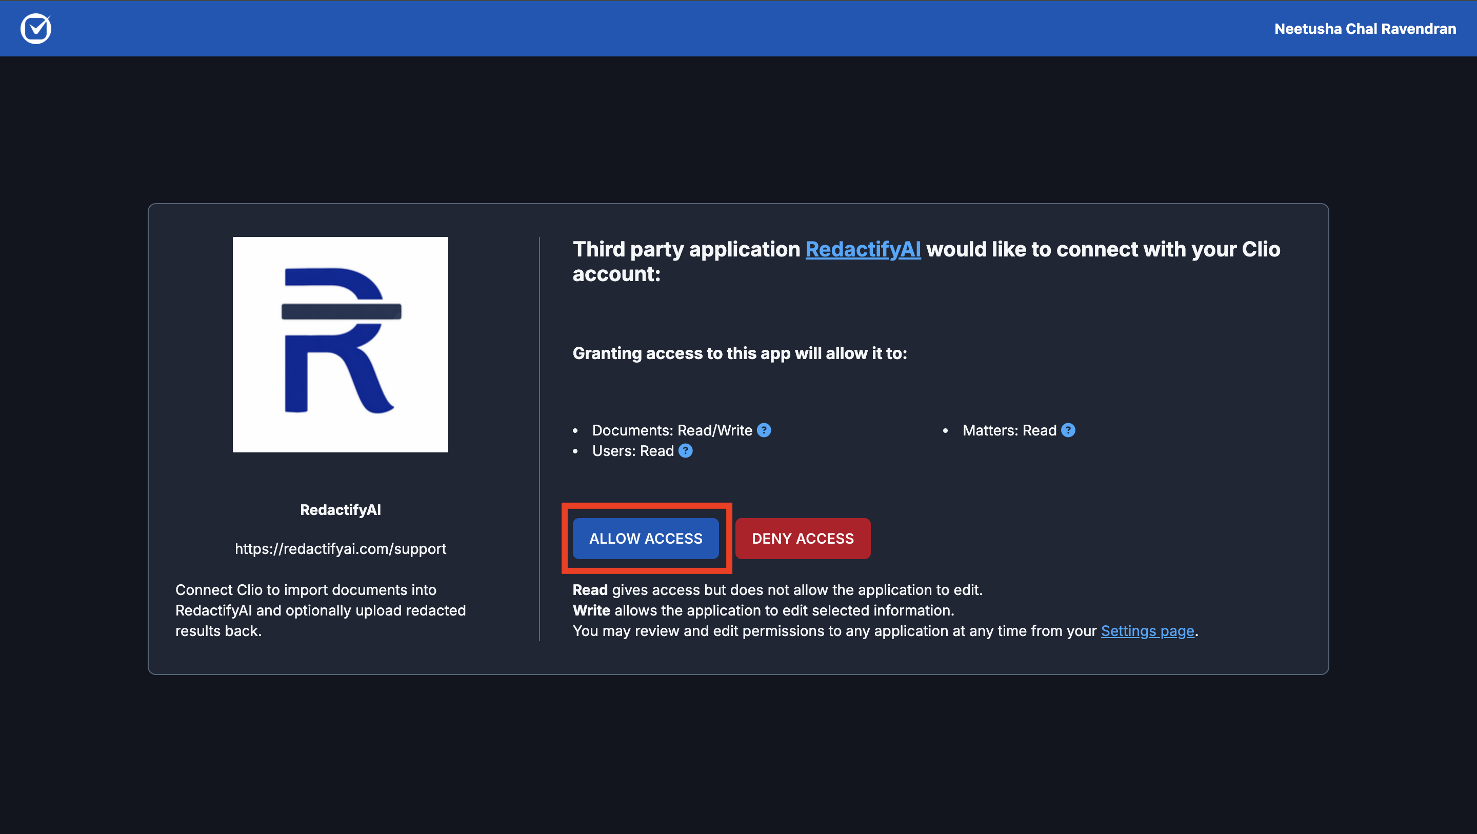The image size is (1477, 834).
Task: Click the Documents: Read/Write permission text
Action: click(x=672, y=430)
